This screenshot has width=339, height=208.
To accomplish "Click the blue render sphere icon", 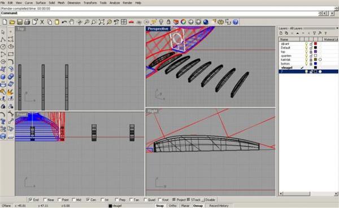I will coord(206,22).
